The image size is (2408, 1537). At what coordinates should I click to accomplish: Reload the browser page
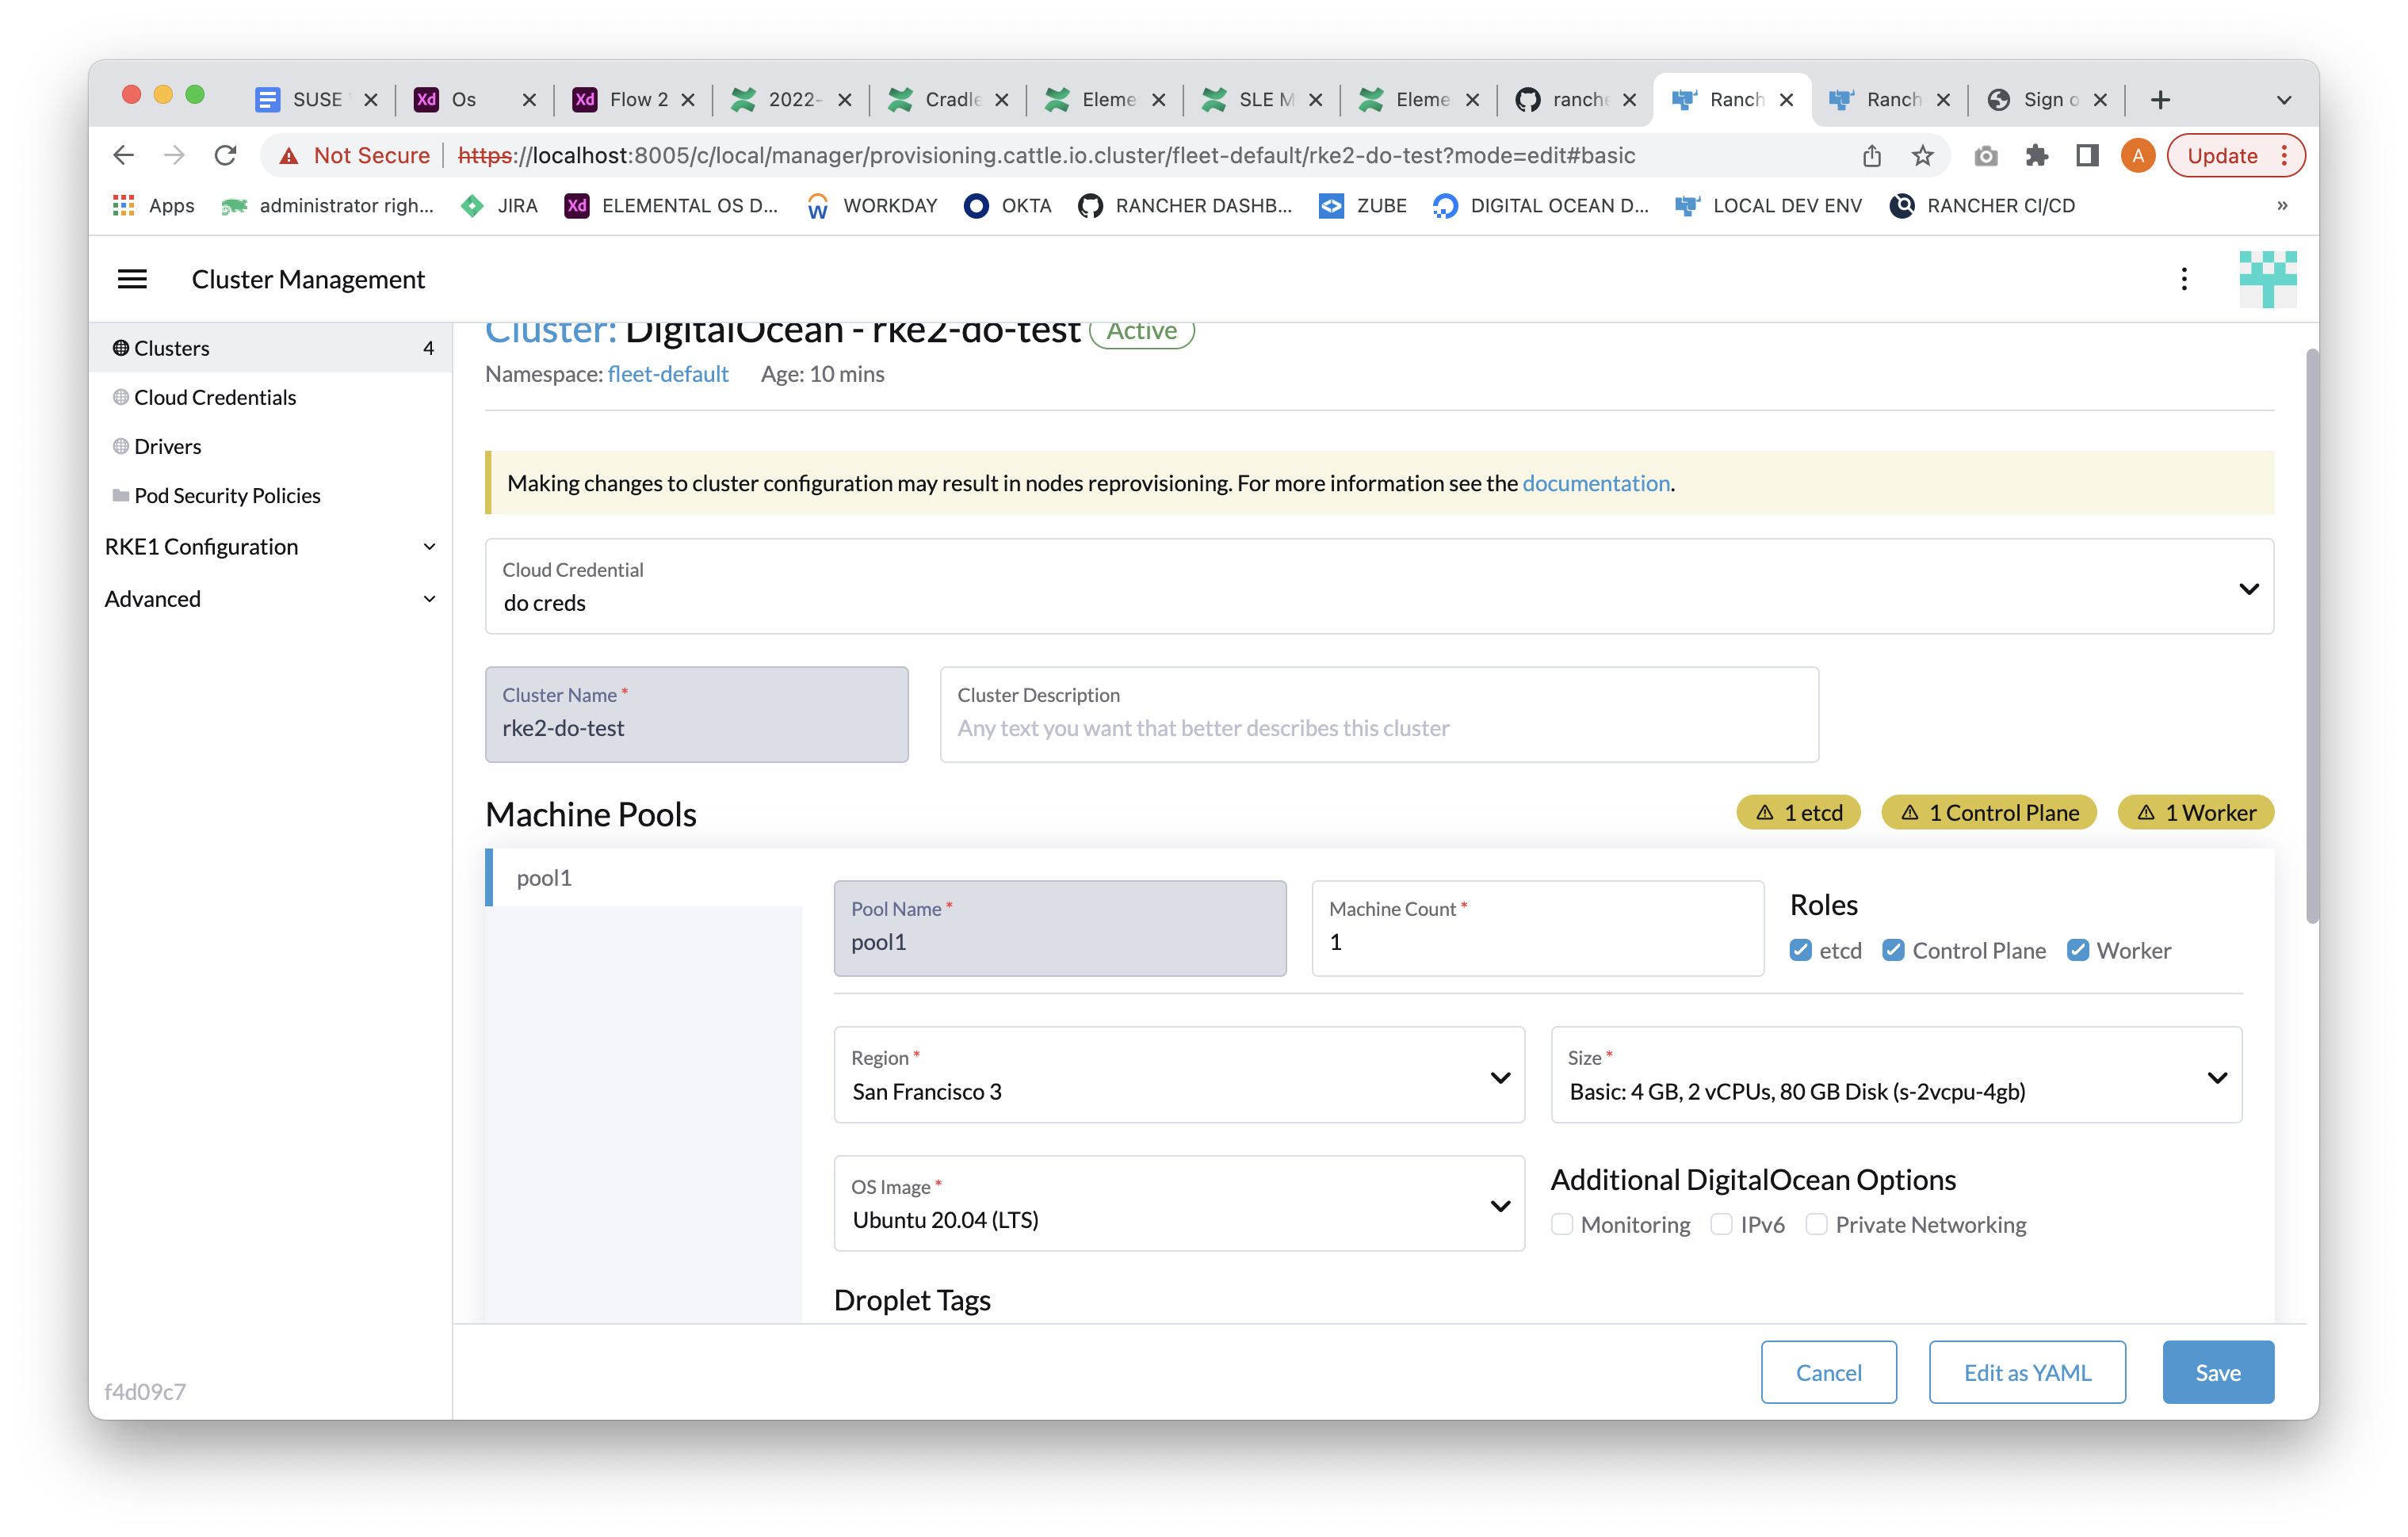coord(226,155)
